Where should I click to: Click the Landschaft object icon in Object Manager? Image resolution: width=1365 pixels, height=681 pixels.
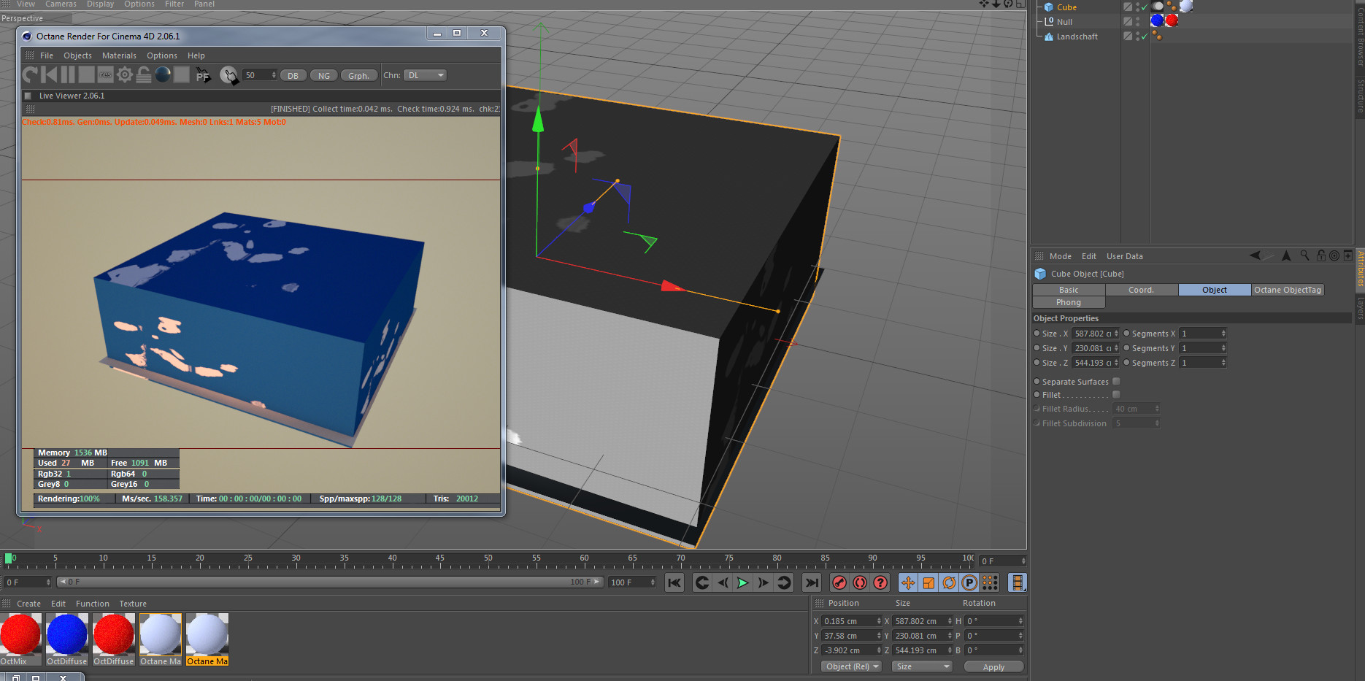(x=1048, y=36)
